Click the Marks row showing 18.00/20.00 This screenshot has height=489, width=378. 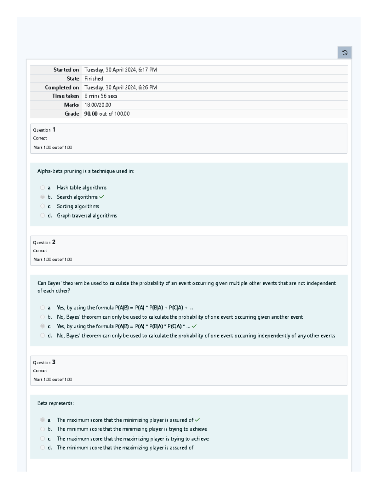[x=98, y=105]
